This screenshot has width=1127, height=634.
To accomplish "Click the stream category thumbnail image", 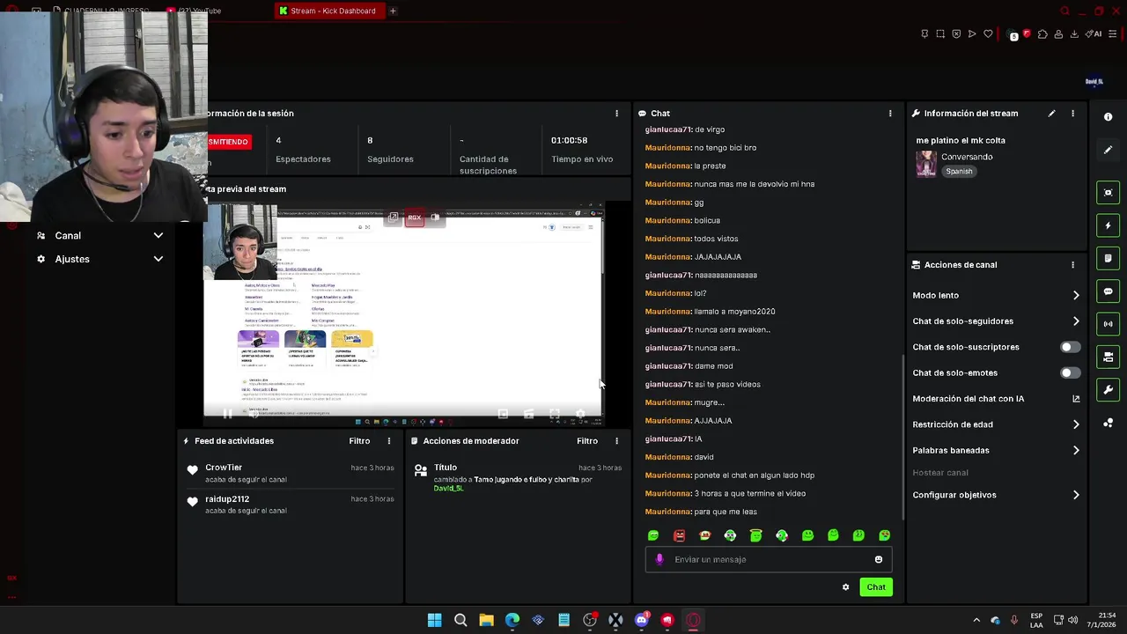I will [x=926, y=164].
